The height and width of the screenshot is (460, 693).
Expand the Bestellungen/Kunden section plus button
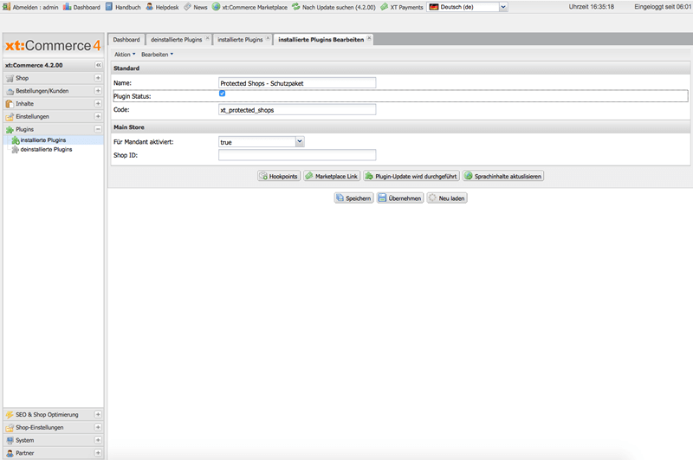[x=98, y=91]
